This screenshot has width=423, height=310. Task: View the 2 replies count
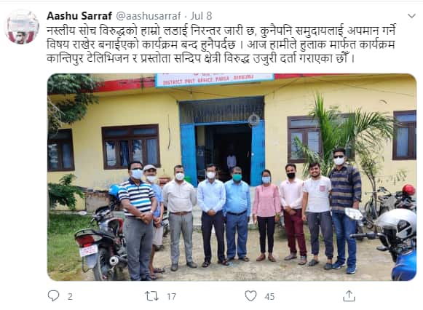click(x=70, y=296)
